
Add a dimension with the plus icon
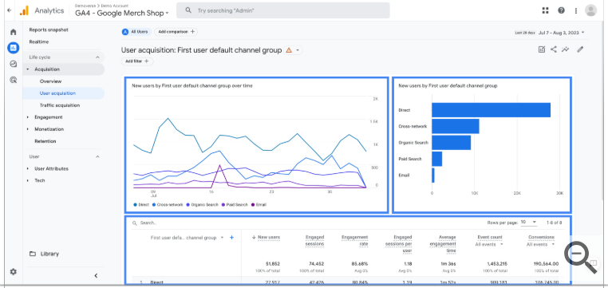coord(232,238)
